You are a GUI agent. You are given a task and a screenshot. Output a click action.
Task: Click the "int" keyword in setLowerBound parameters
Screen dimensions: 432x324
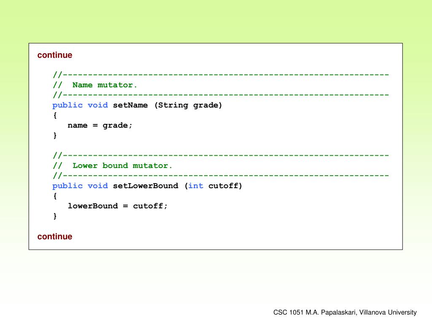(x=196, y=186)
